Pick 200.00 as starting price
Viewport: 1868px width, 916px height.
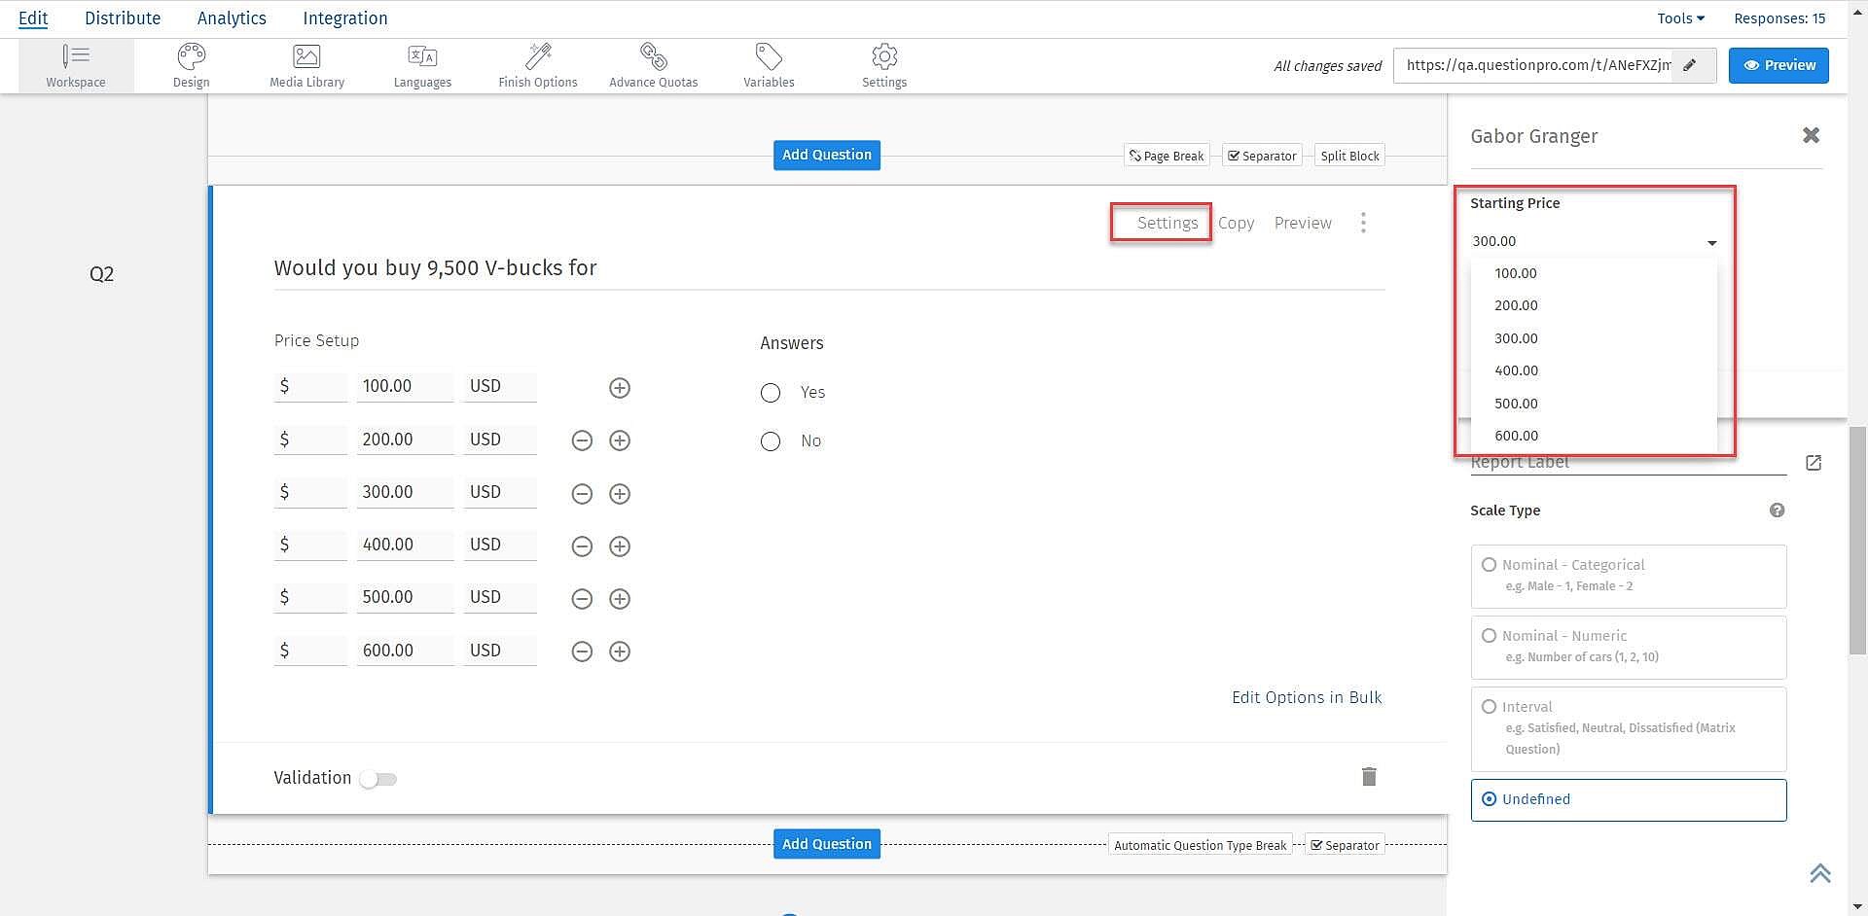coord(1594,305)
